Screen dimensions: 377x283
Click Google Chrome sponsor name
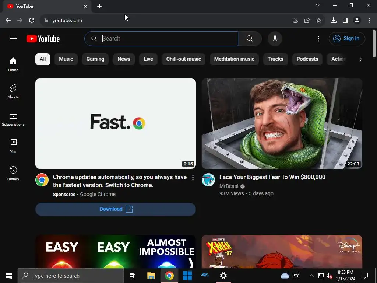(98, 195)
